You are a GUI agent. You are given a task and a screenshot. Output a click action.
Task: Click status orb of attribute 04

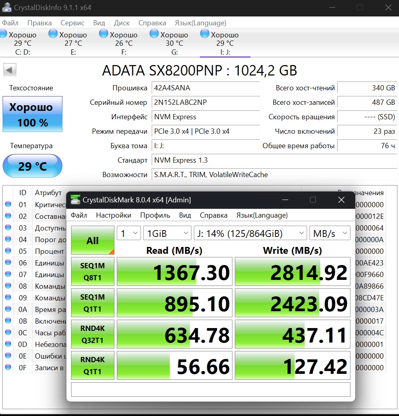[8, 239]
